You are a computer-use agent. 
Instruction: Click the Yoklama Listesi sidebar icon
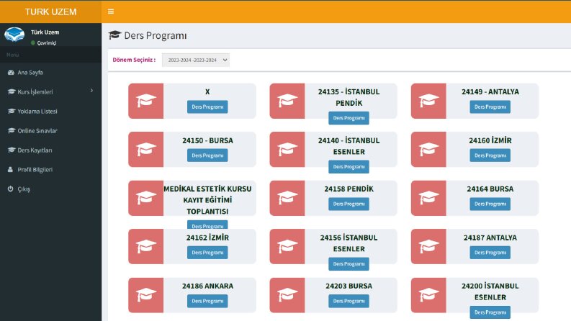click(12, 111)
